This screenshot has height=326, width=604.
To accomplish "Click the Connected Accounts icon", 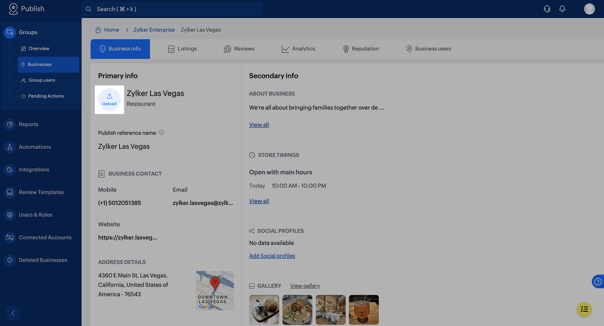I will pos(10,238).
